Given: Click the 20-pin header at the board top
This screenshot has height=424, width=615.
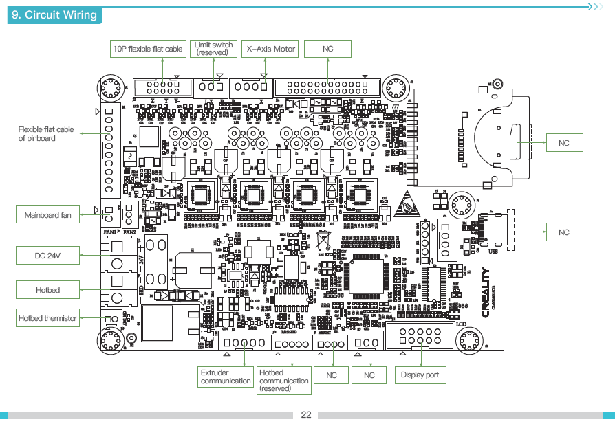Looking at the screenshot, I should click(327, 88).
